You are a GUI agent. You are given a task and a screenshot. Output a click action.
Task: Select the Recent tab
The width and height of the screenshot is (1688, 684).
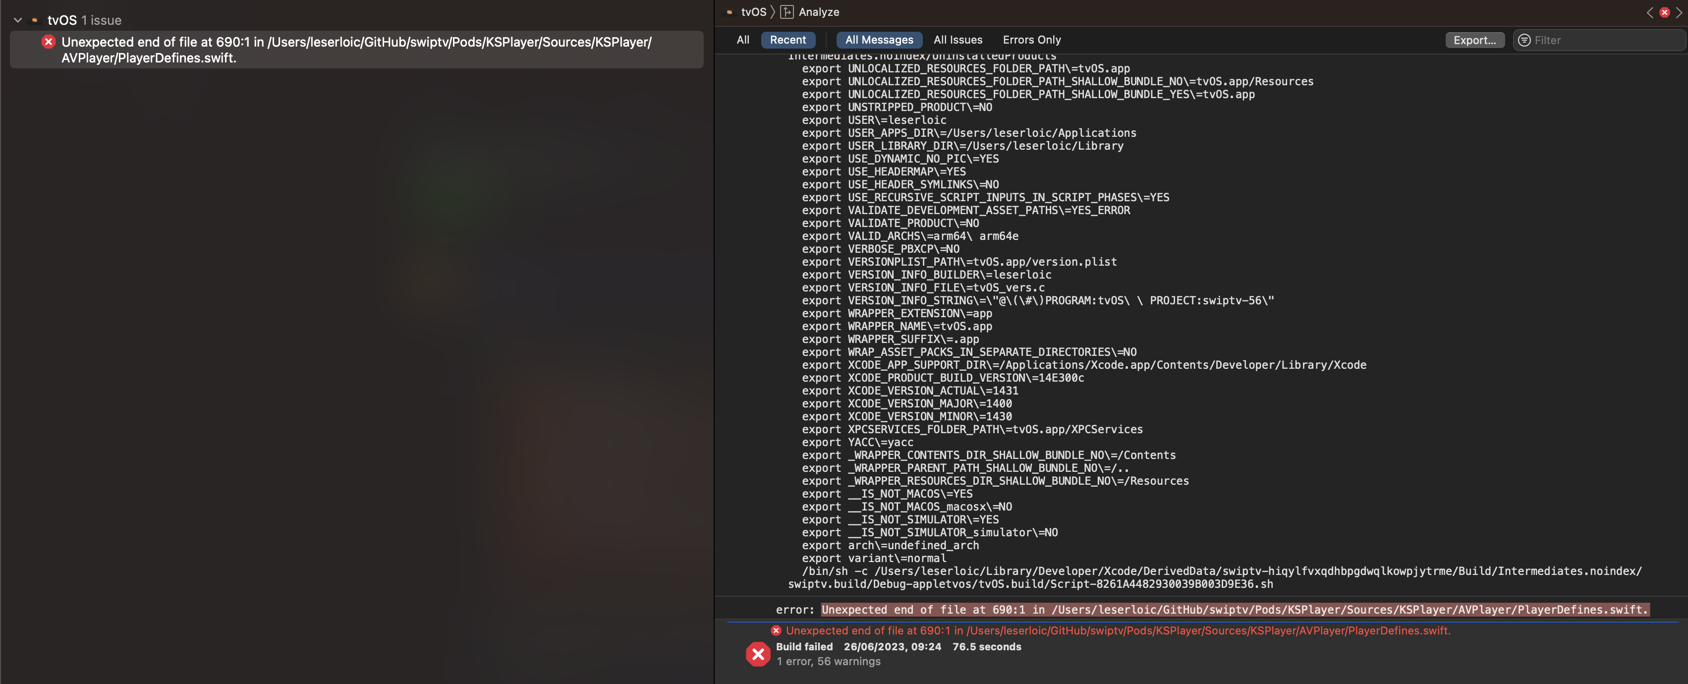click(x=788, y=39)
